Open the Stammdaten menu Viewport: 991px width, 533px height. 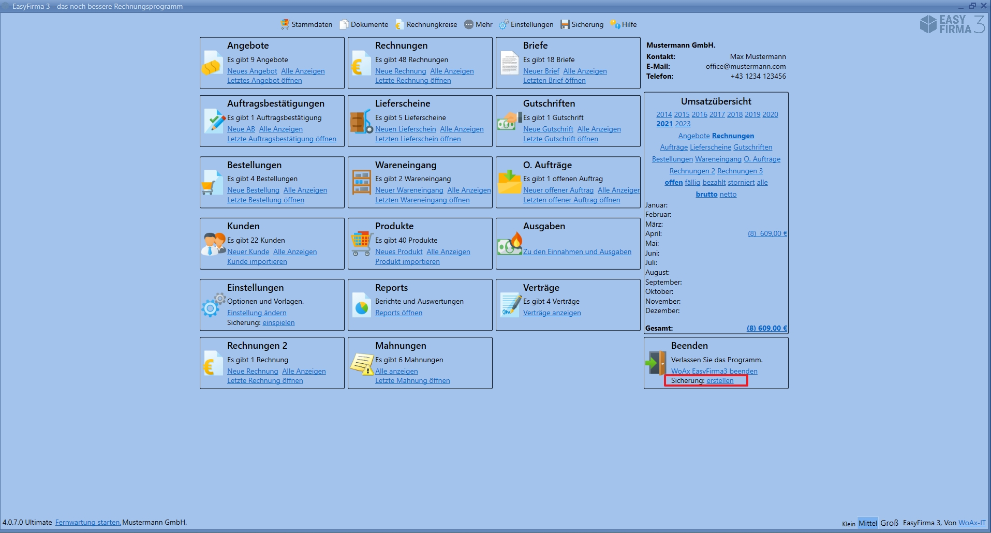tap(306, 24)
